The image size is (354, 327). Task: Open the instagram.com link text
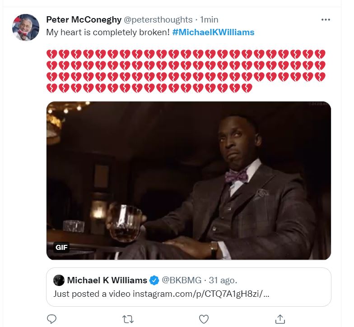201,294
